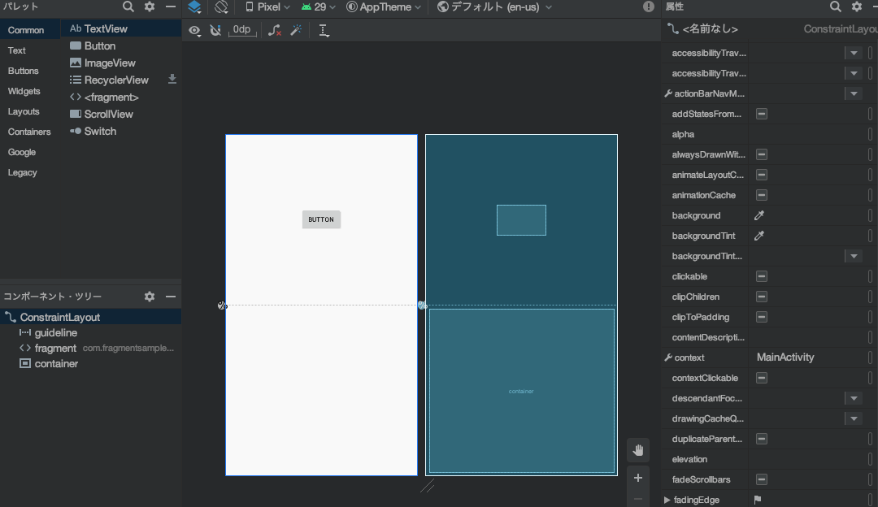Open the design surface layers selector
The height and width of the screenshot is (507, 878).
pyautogui.click(x=194, y=7)
